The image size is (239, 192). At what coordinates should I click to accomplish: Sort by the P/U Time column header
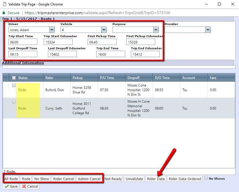[x=107, y=78]
